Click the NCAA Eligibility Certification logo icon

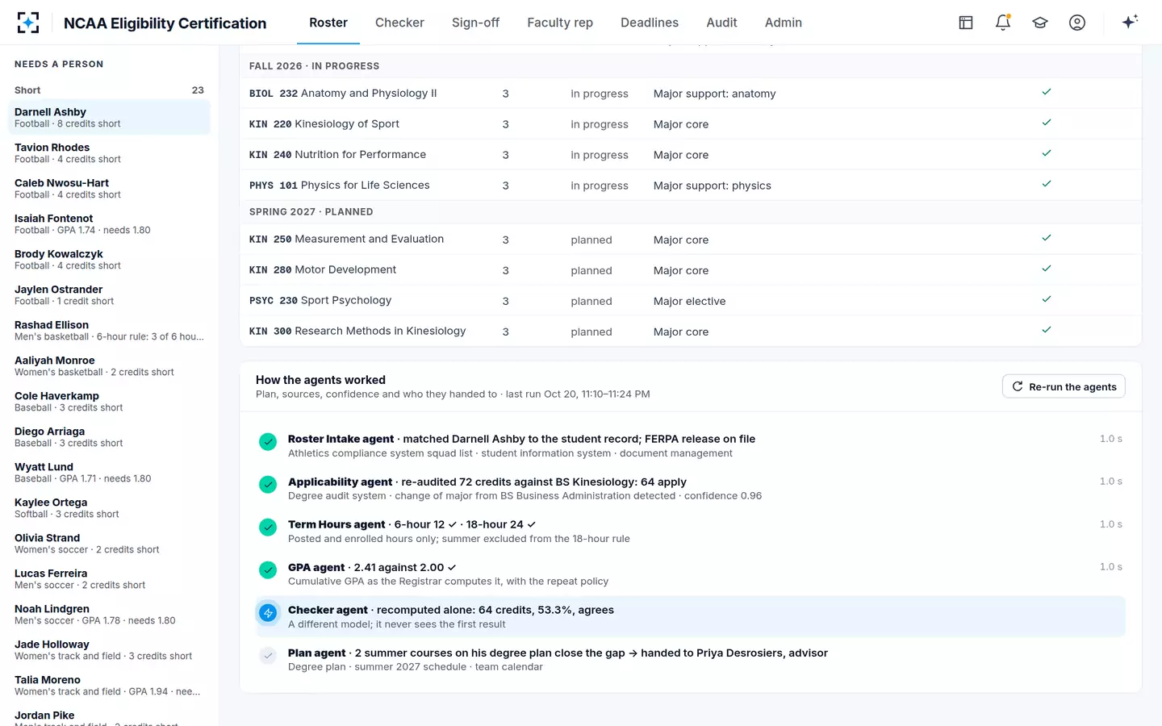coord(28,23)
